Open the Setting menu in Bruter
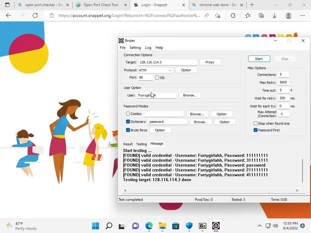311x233 pixels. click(x=135, y=48)
